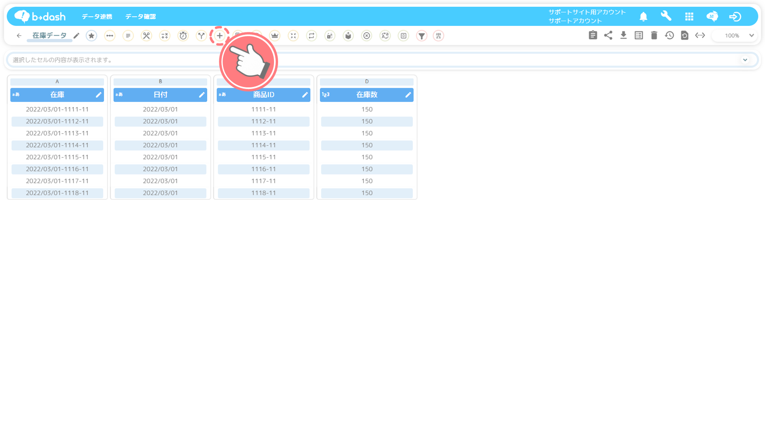The height and width of the screenshot is (430, 765).
Task: Click the collapse arrows icon
Action: (x=293, y=36)
